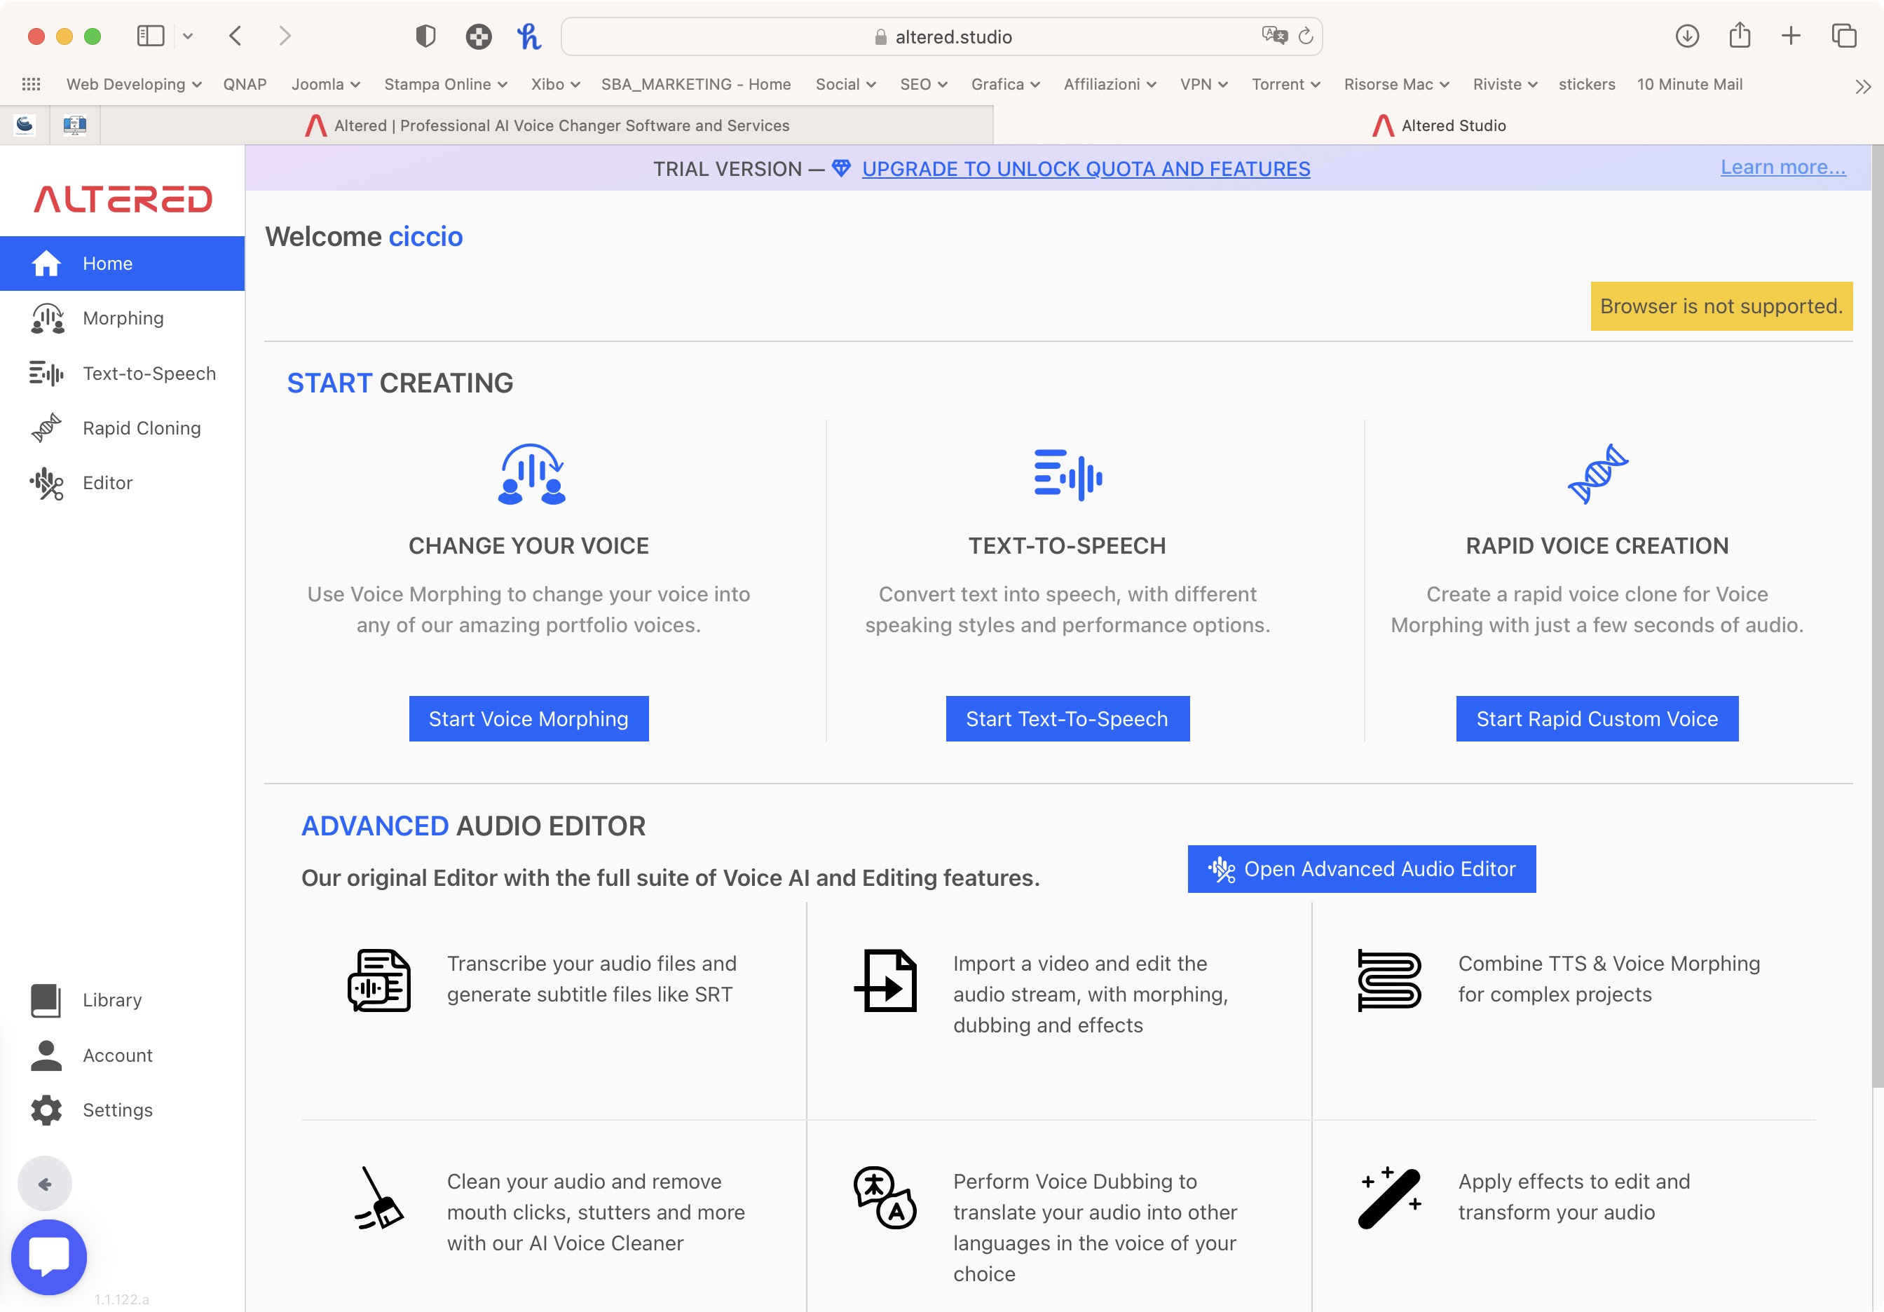Open the chat support bubble

tap(48, 1257)
